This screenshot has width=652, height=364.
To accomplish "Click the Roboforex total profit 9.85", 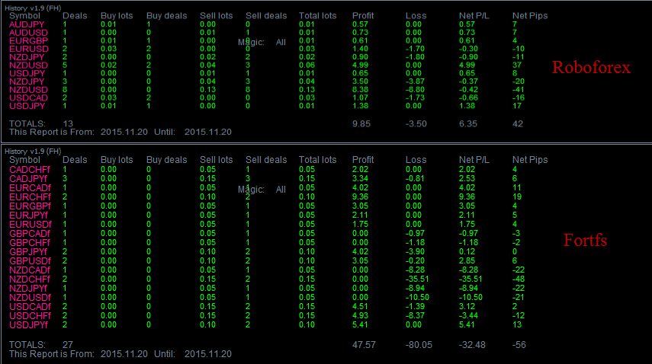I will click(361, 123).
